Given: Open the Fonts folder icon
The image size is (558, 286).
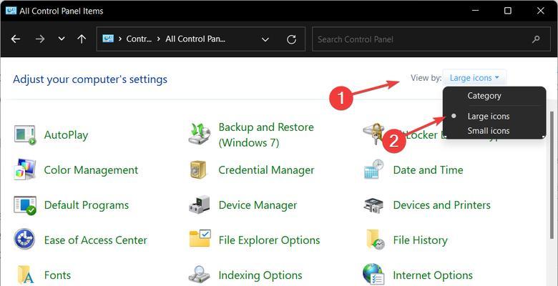Looking at the screenshot, I should 25,275.
